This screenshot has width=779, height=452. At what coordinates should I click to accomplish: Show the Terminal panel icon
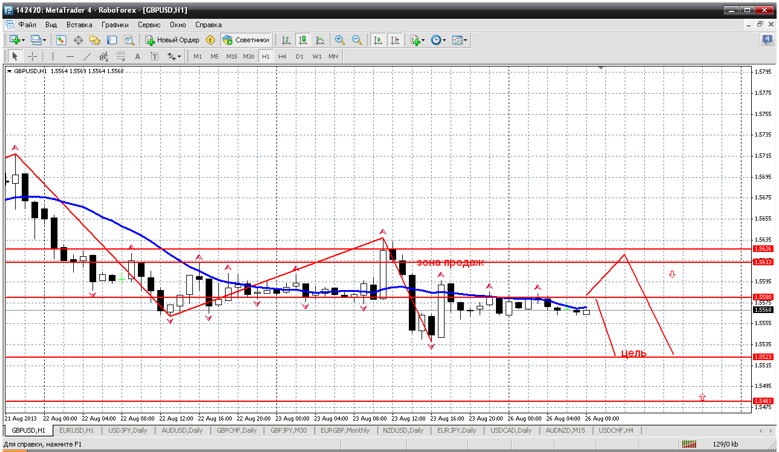tap(112, 40)
